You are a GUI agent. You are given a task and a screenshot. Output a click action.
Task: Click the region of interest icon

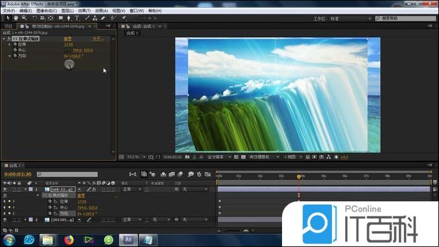[x=236, y=157]
